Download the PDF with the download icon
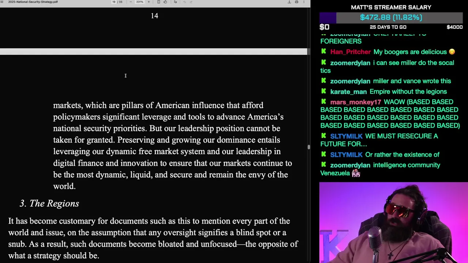468x263 pixels. [x=289, y=2]
